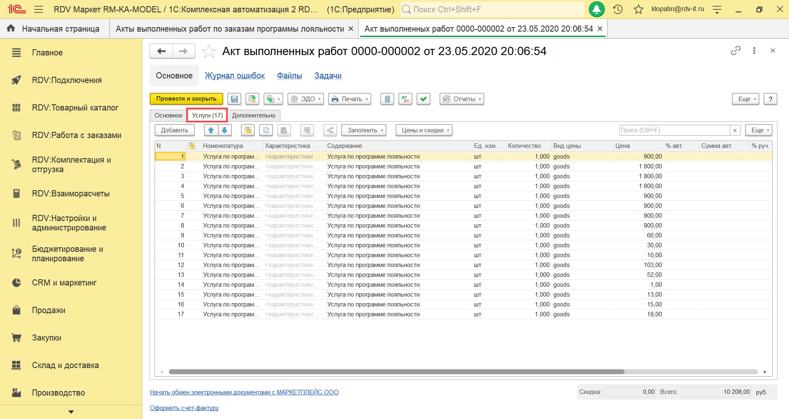
Task: Open the Цены и скидки dropdown
Action: click(423, 130)
